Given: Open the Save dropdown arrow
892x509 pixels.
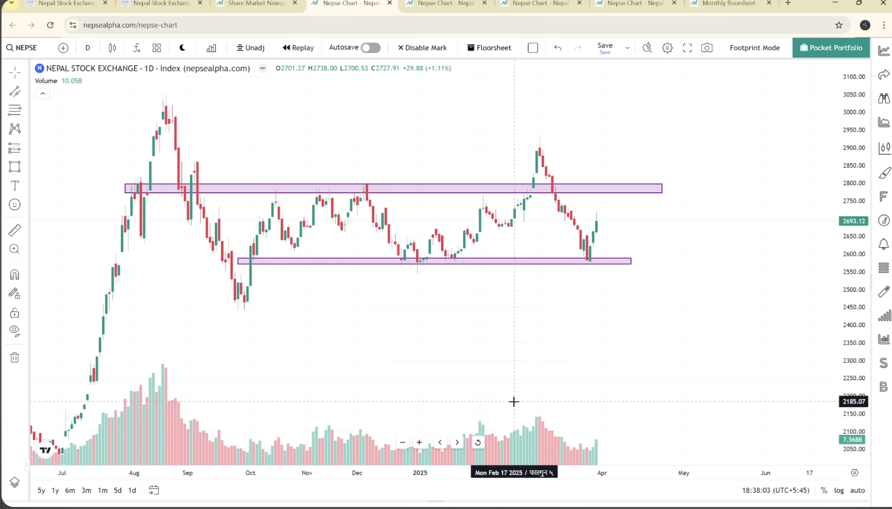Looking at the screenshot, I should click(x=627, y=48).
